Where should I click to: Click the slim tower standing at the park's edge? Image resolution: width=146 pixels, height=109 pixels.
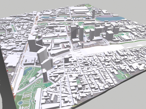coord(45,75)
